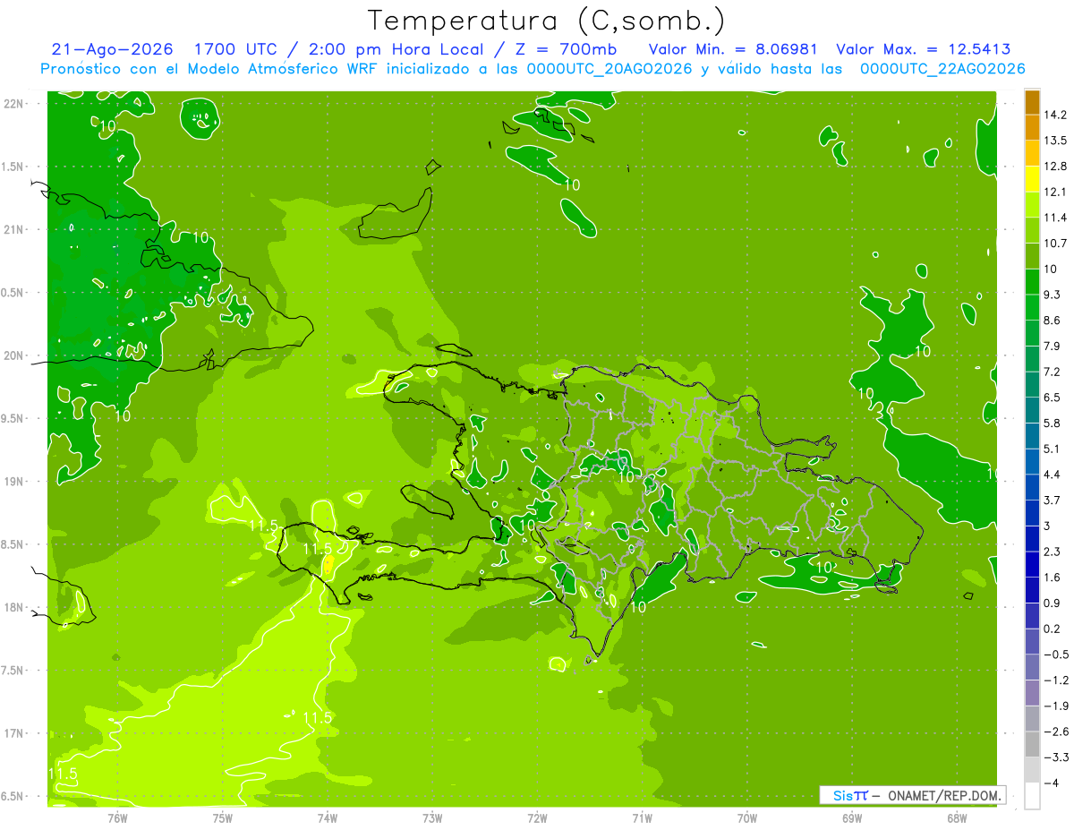Click the "75W" longitude axis label
The height and width of the screenshot is (830, 1074).
pos(222,817)
